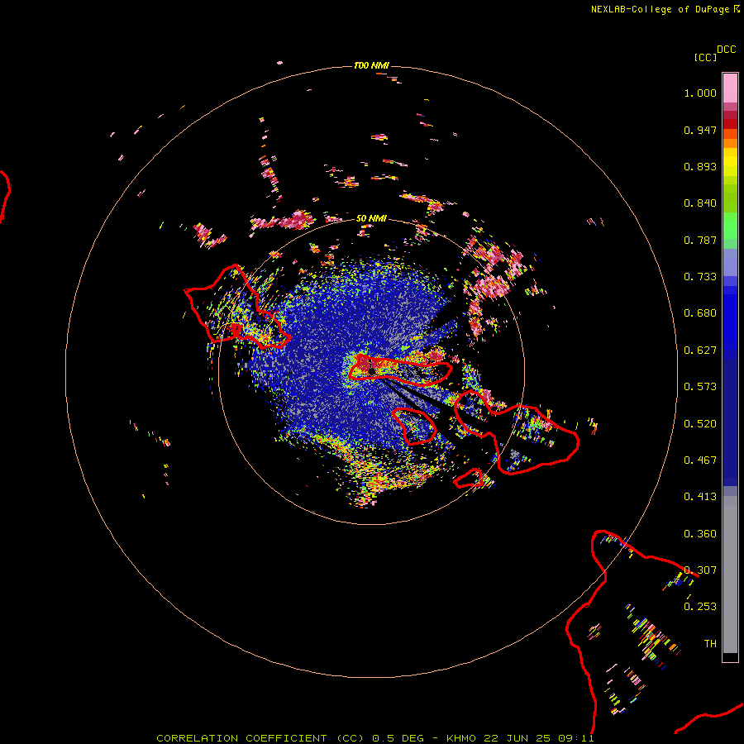Click the 0.360 legend value
Viewport: 744px width, 744px height.
pos(700,534)
